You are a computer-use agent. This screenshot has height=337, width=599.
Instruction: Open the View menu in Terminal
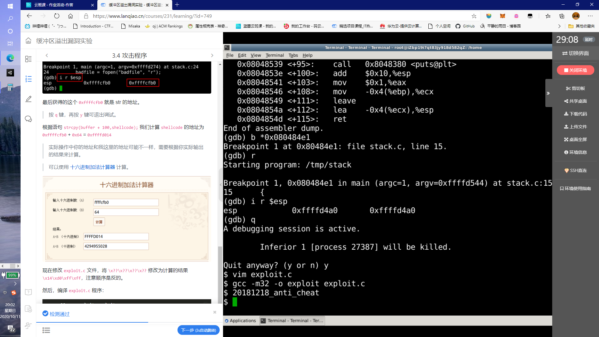[x=256, y=55]
